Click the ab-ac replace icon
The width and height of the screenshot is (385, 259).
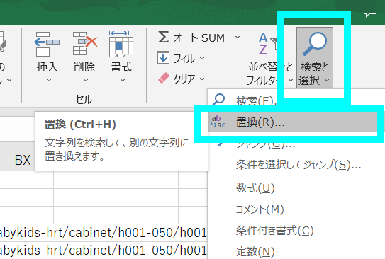click(218, 122)
